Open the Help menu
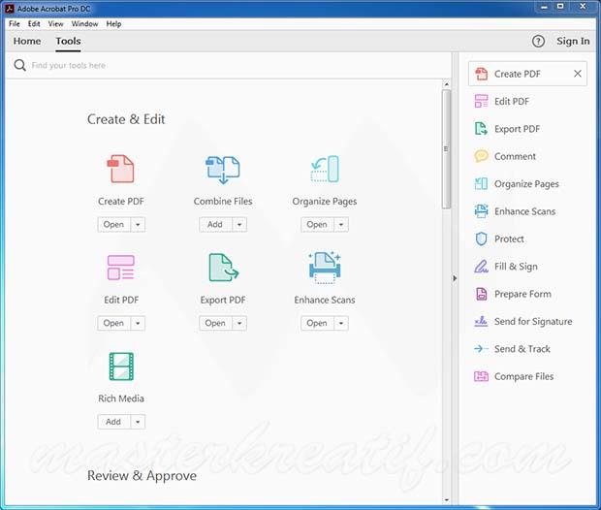This screenshot has height=510, width=601. [x=113, y=24]
